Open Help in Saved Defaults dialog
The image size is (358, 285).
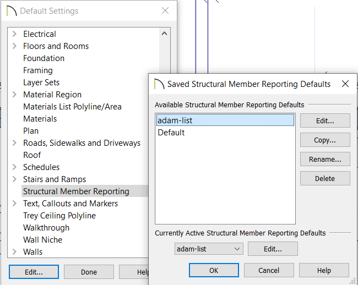[x=324, y=270]
